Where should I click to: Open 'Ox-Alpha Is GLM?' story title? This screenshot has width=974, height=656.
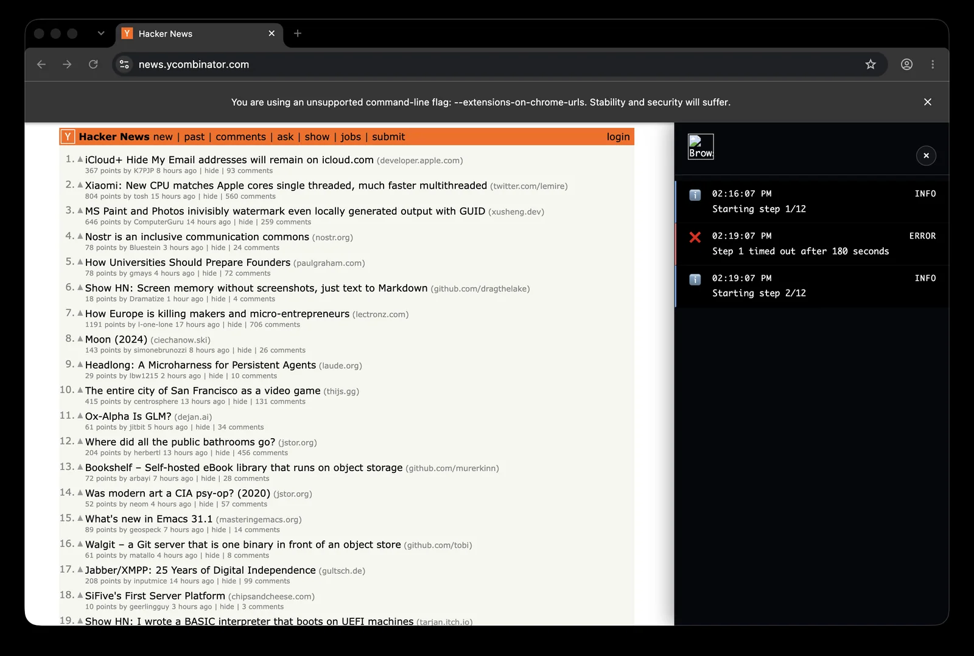[x=128, y=416]
